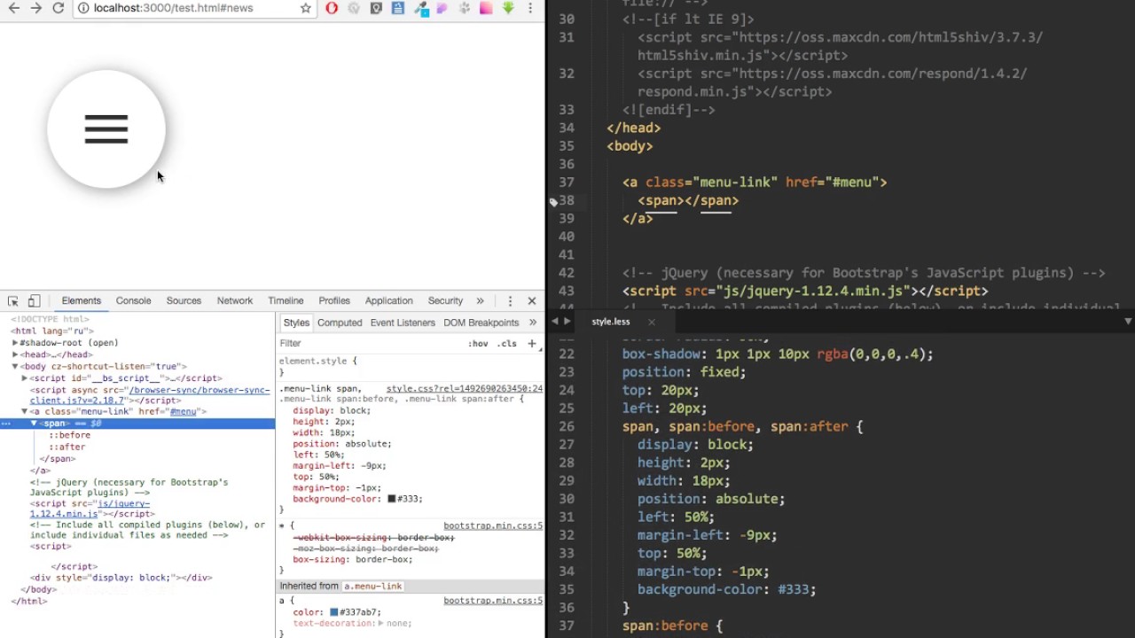Viewport: 1135px width, 638px height.
Task: Click the browser address bar URL
Action: point(174,8)
